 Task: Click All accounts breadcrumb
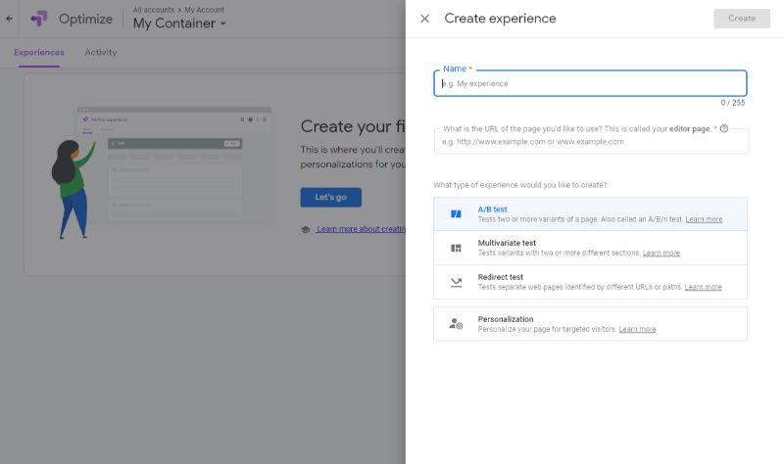[154, 10]
